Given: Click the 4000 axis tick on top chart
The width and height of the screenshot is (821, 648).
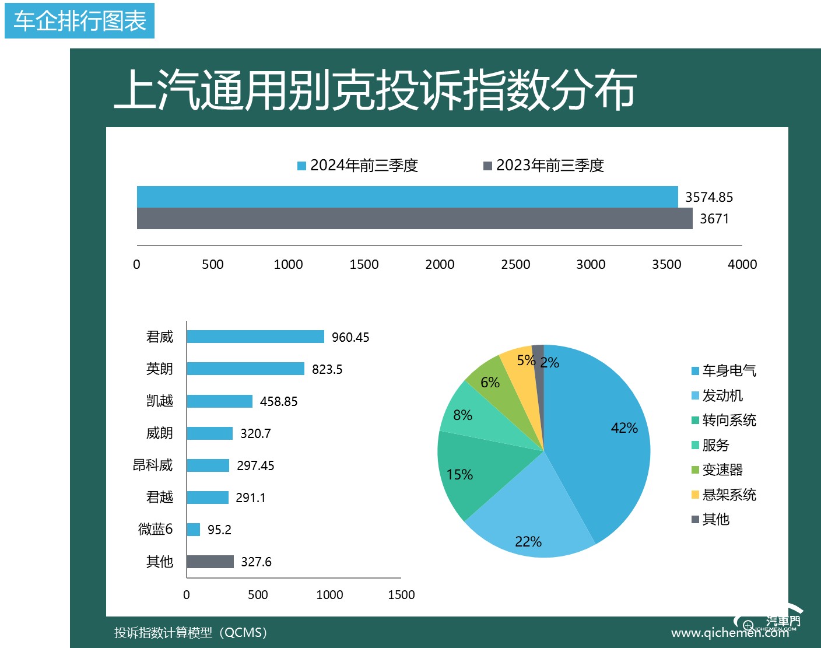Looking at the screenshot, I should [742, 264].
